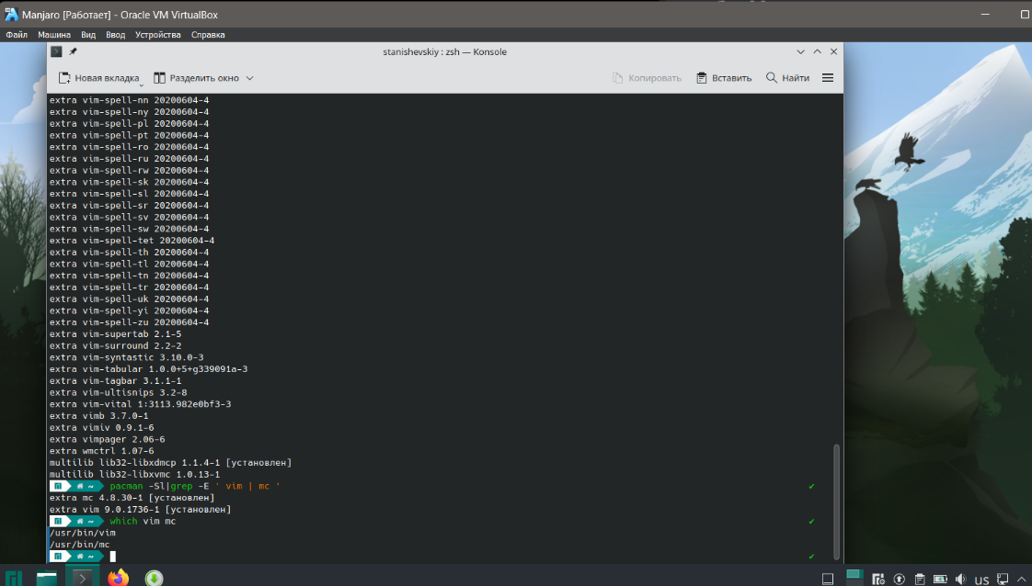Click line 'extra wmctrl 1.07-6'
1032x586 pixels.
tap(101, 451)
